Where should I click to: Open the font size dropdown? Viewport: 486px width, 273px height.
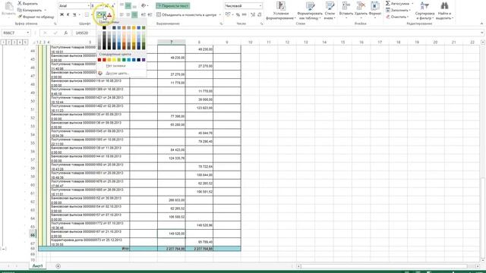pyautogui.click(x=101, y=6)
